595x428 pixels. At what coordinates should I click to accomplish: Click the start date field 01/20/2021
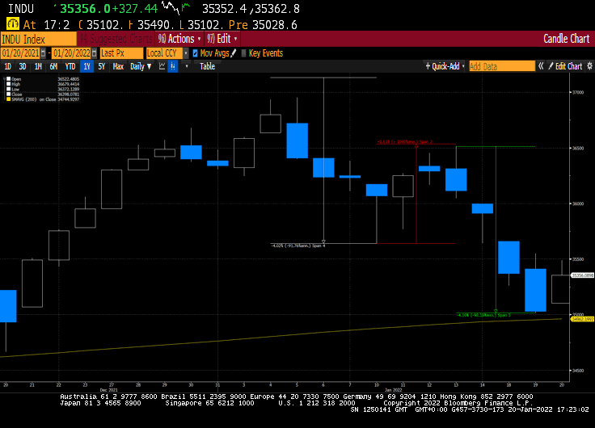click(x=20, y=53)
